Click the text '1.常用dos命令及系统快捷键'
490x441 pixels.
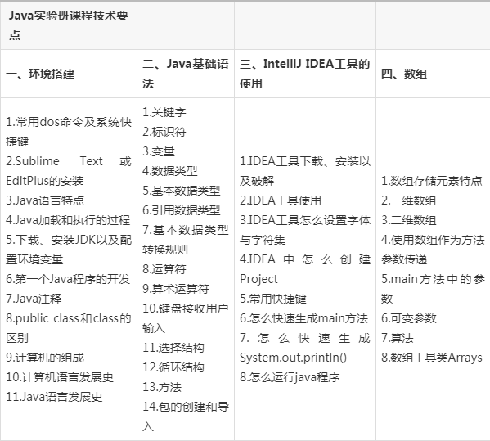pos(69,132)
